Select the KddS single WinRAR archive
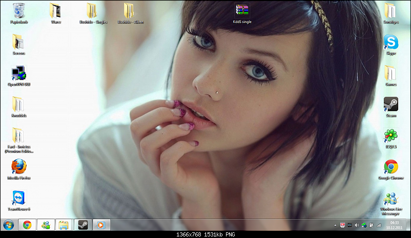 pos(242,10)
